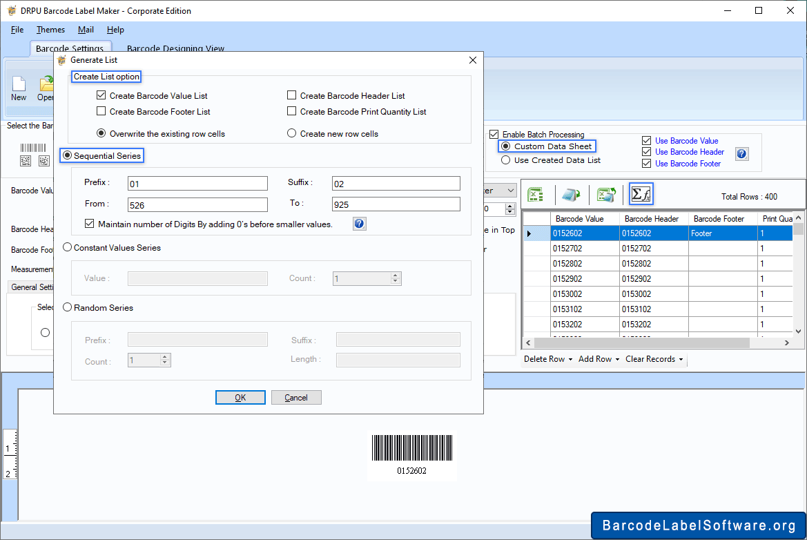Click the barcode thumbnail icon under Select the Barcode
The width and height of the screenshot is (807, 540).
pos(32,148)
